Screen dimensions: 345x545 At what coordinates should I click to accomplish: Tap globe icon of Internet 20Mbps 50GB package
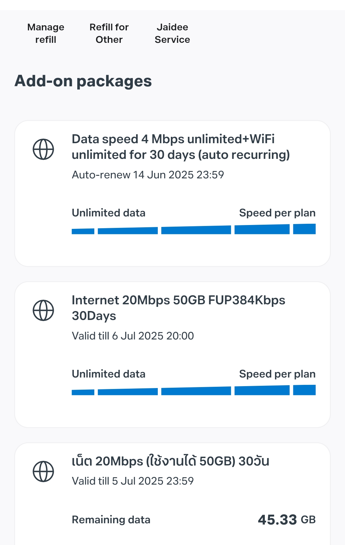click(43, 310)
